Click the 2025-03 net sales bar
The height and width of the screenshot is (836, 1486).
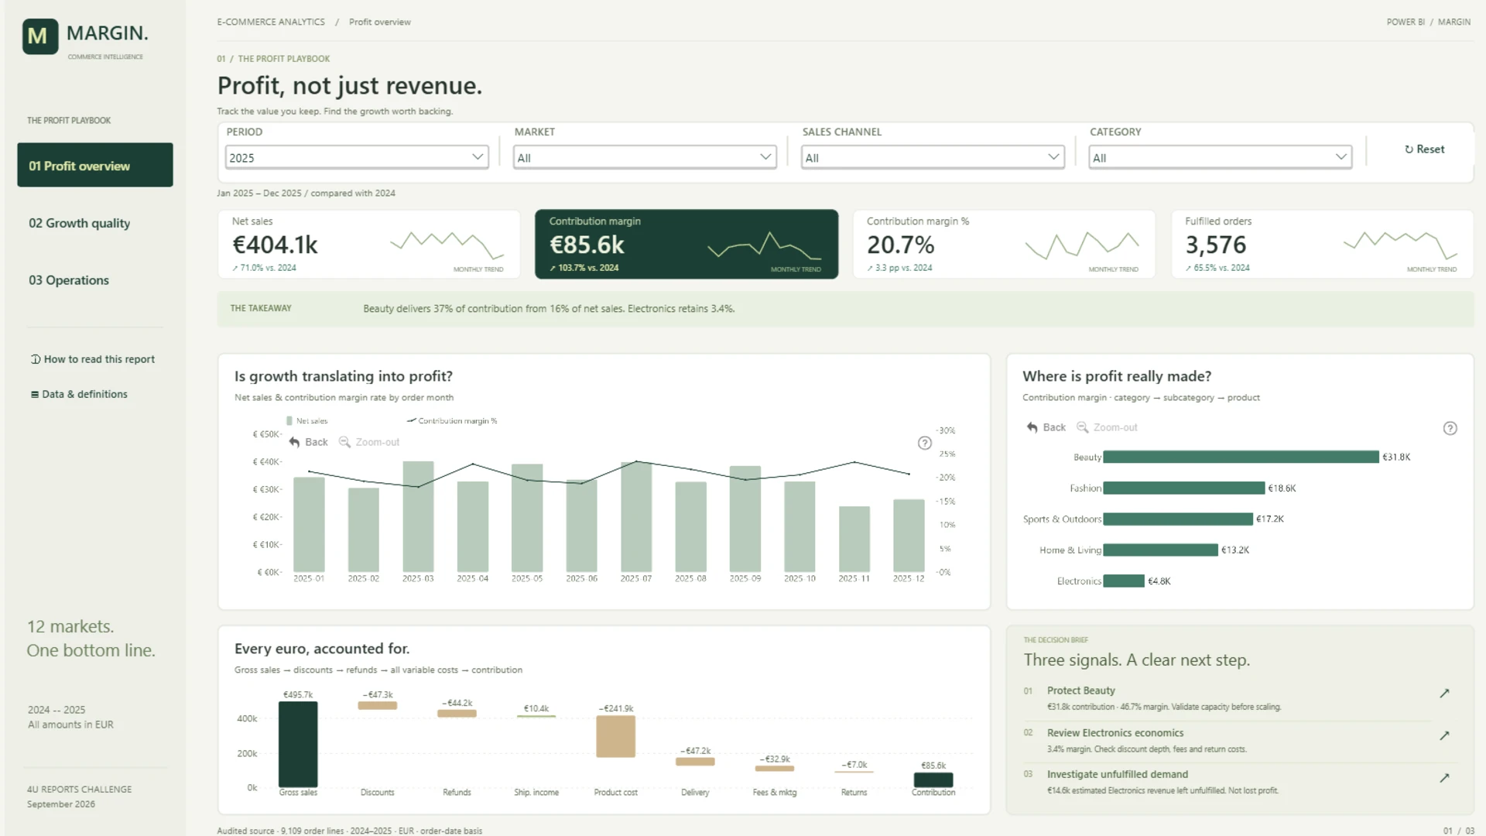coord(418,516)
